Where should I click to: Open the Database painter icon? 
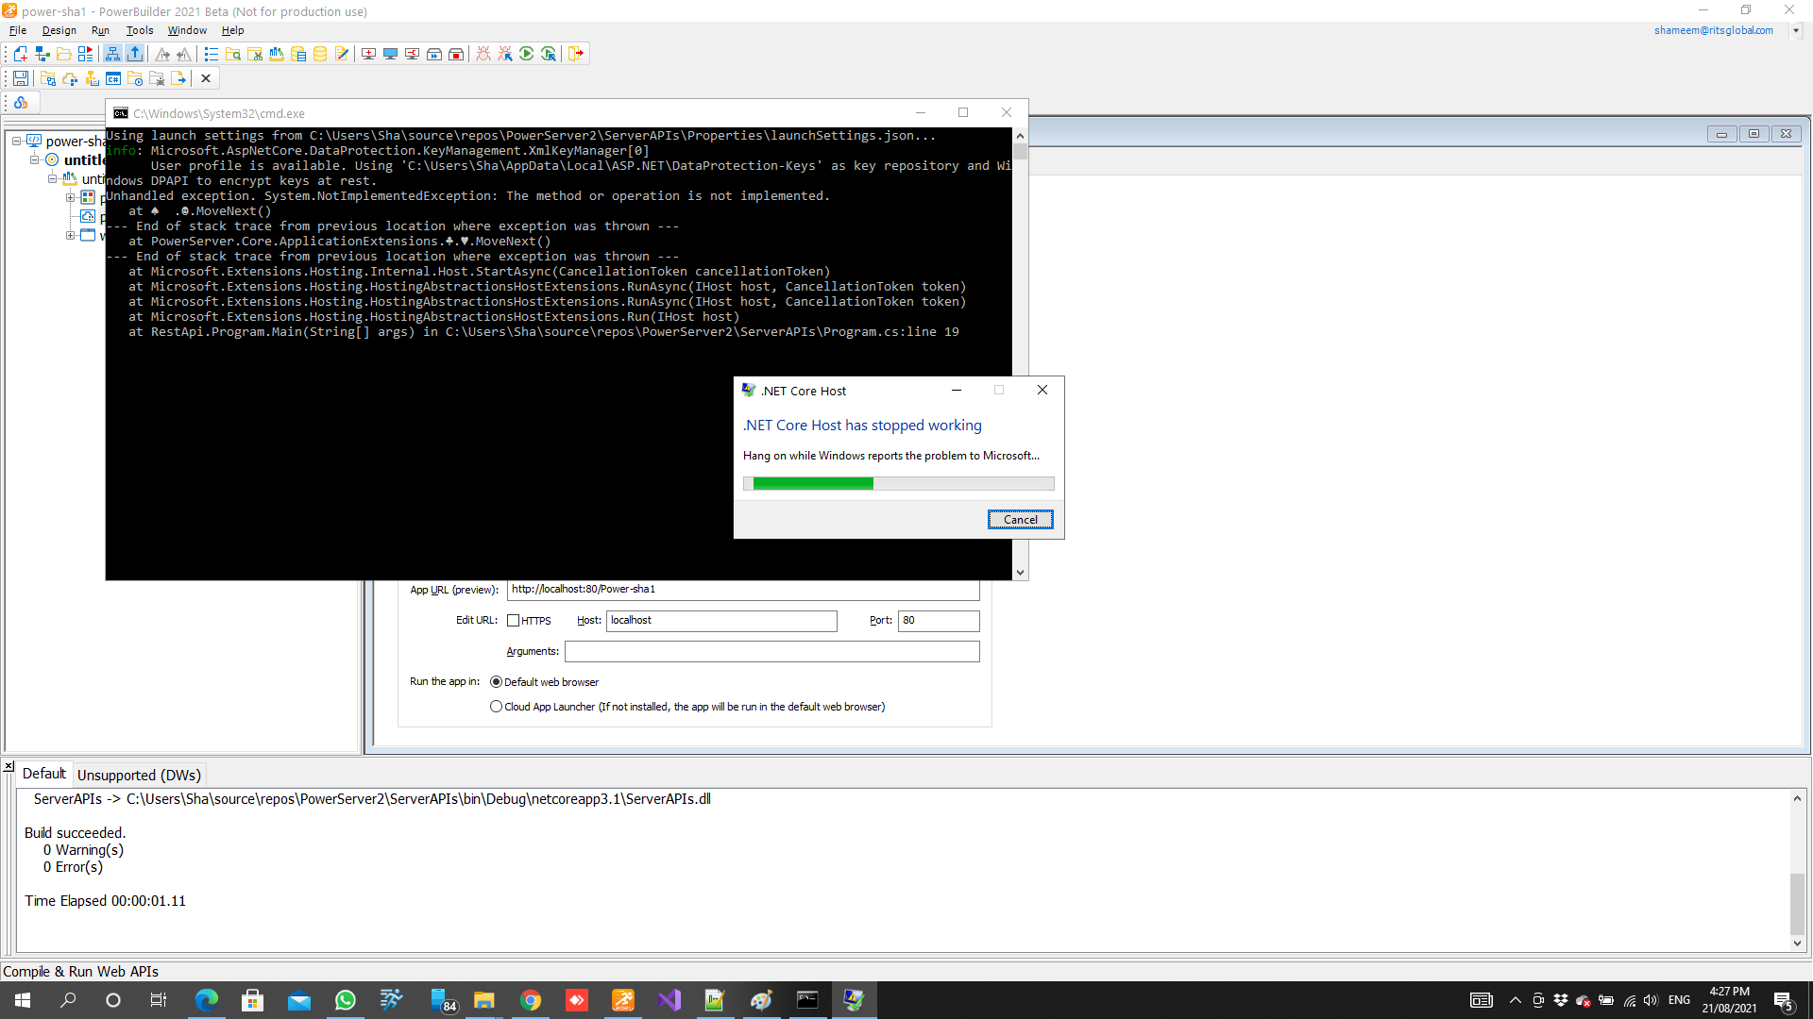point(320,54)
